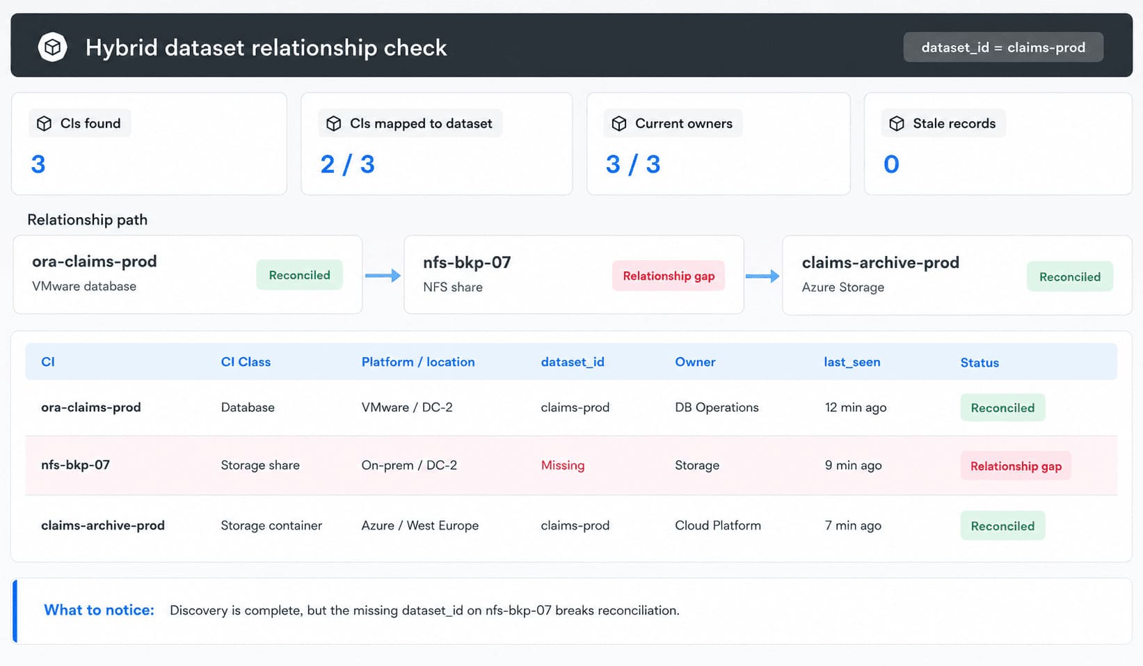Click the cube icon beside Current owners
The height and width of the screenshot is (666, 1143).
click(619, 123)
